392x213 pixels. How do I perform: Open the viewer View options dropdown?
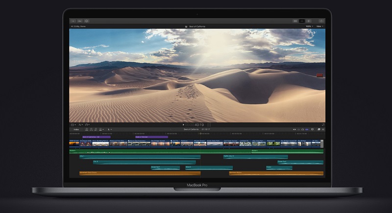tap(320, 26)
